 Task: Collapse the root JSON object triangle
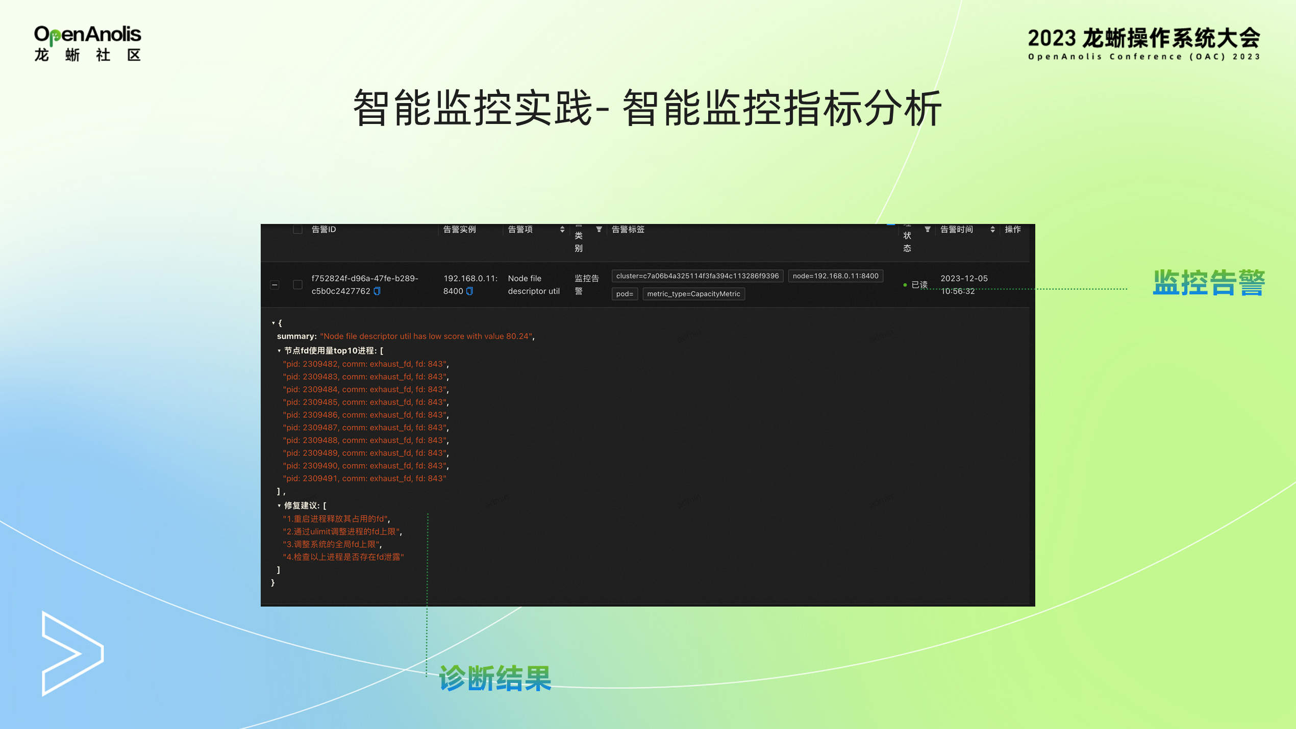pos(273,323)
